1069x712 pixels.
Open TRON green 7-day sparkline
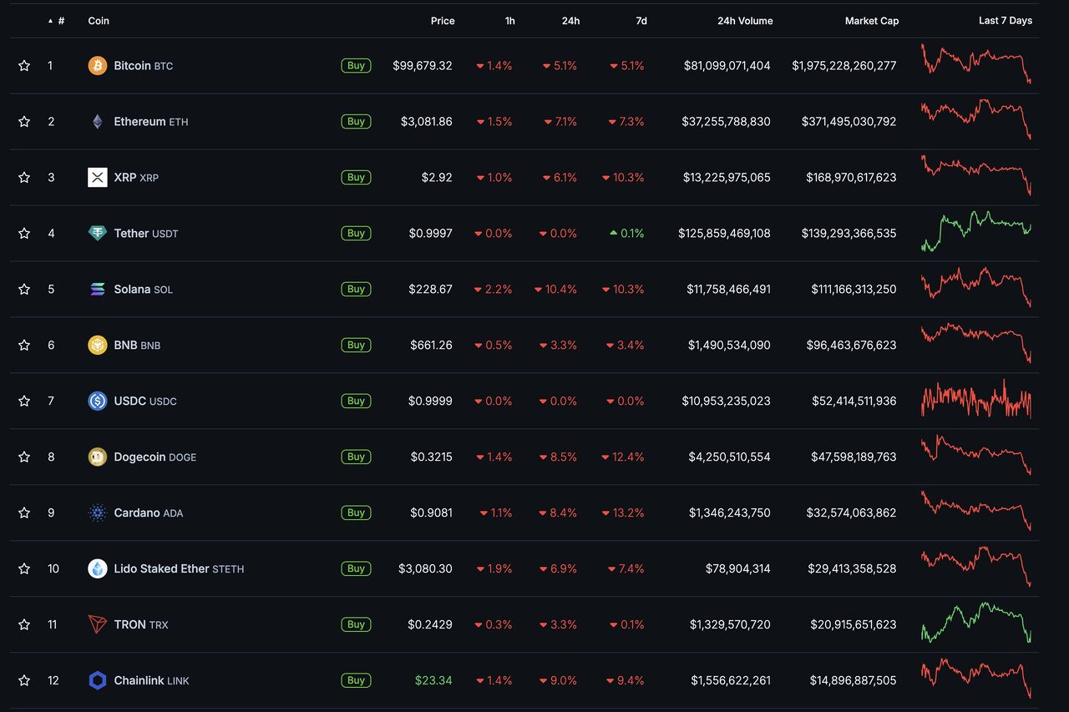976,623
